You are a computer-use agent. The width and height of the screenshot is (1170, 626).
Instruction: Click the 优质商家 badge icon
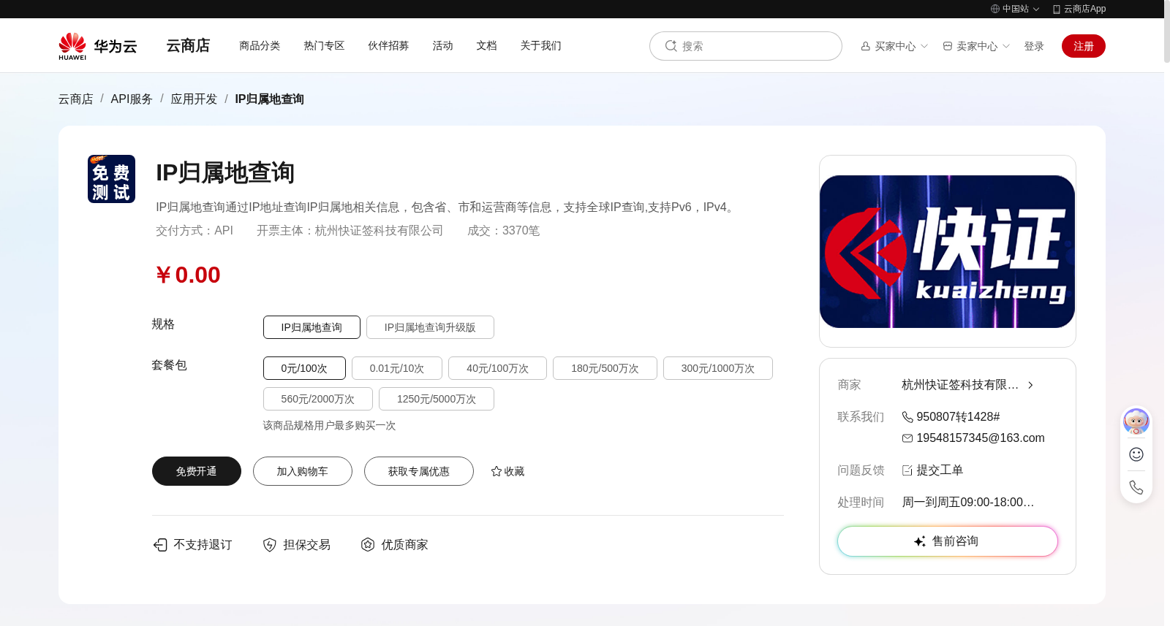[x=368, y=545]
